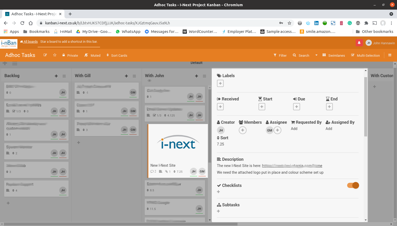This screenshot has height=226, width=397.
Task: Add a label to the card
Action: [x=220, y=83]
